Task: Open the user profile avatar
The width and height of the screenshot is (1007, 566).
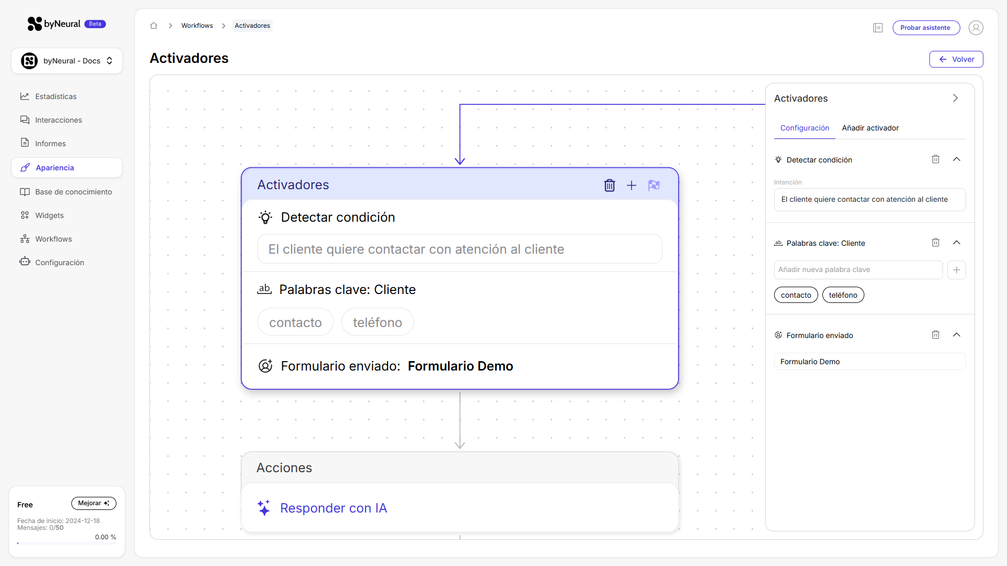Action: coord(976,28)
